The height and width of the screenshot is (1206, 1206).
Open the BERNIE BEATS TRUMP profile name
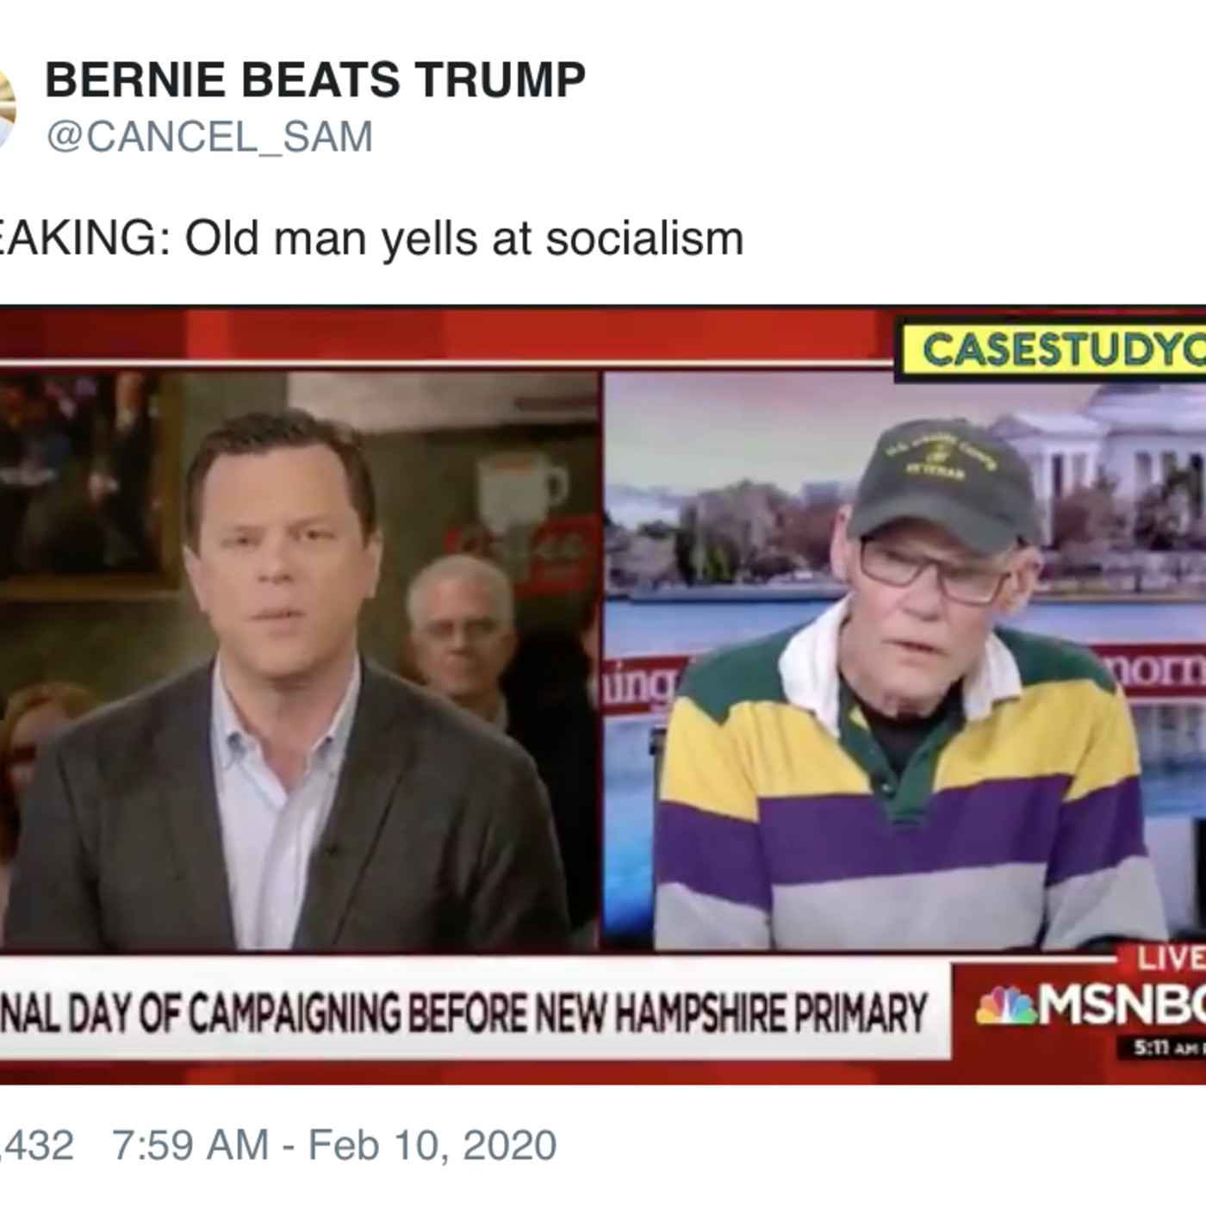[x=314, y=80]
